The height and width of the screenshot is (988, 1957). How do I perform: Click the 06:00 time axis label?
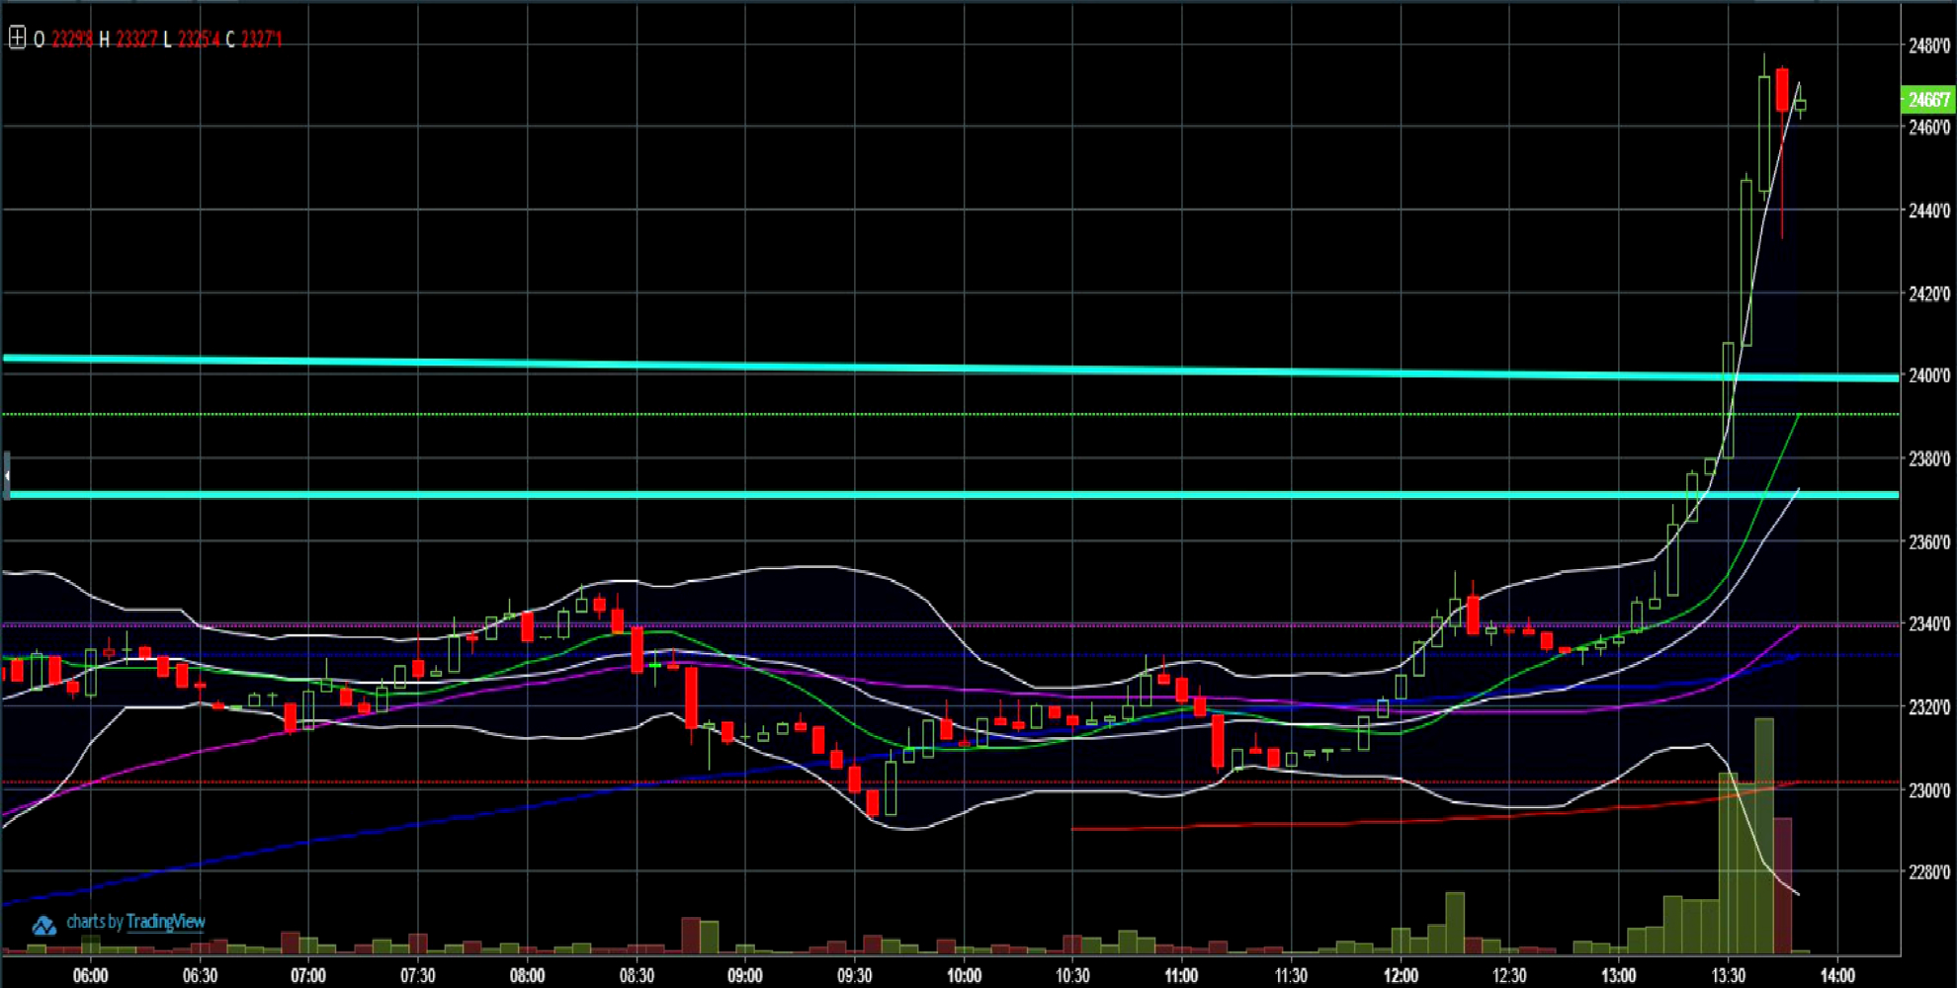point(91,976)
